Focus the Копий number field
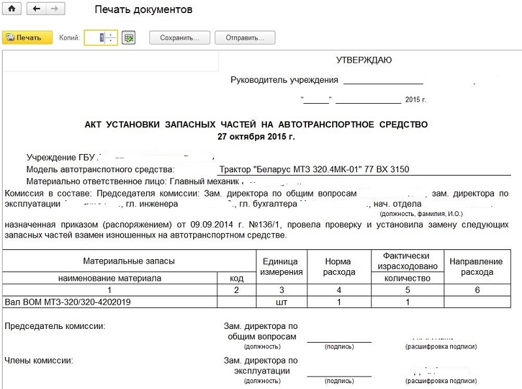Viewport: 522px width, 389px height. click(95, 38)
